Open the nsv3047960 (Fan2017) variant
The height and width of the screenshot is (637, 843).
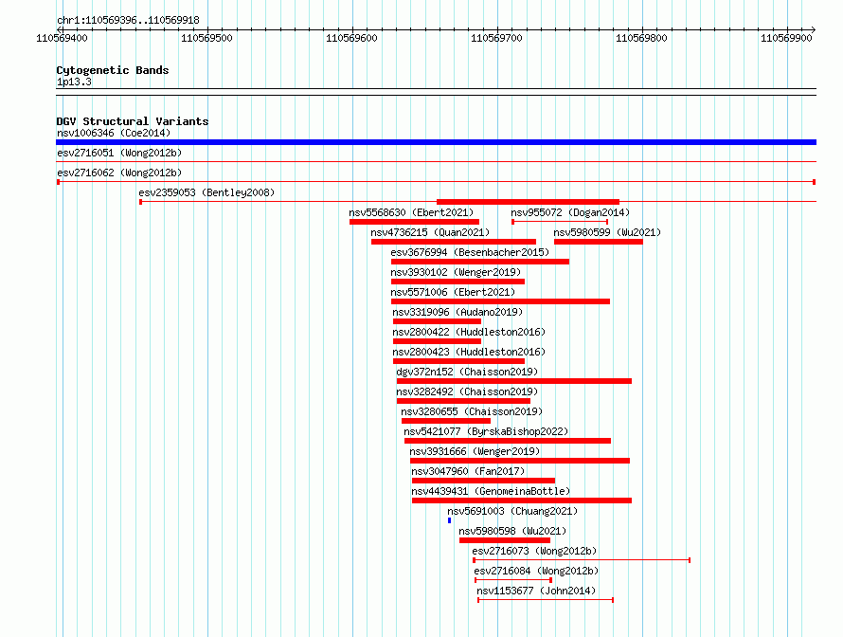tap(468, 471)
